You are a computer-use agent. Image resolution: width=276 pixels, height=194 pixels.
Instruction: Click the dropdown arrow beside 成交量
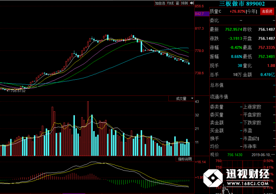[x=192, y=99]
